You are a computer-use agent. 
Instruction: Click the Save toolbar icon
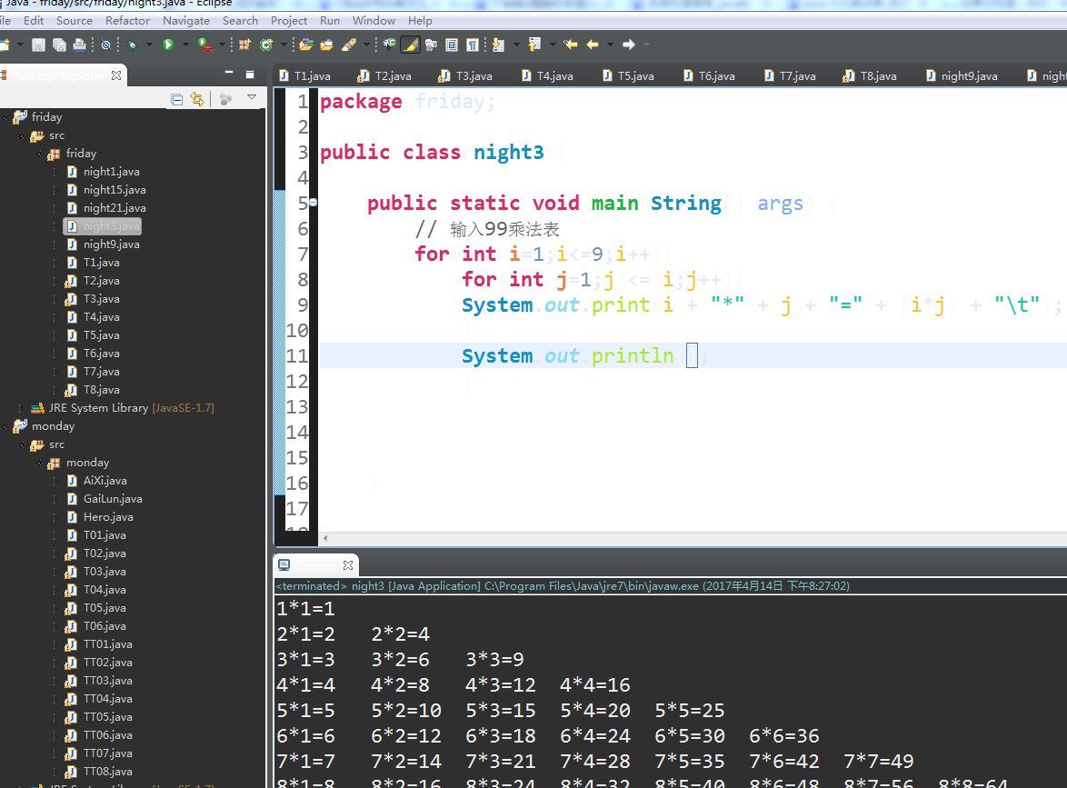coord(38,45)
